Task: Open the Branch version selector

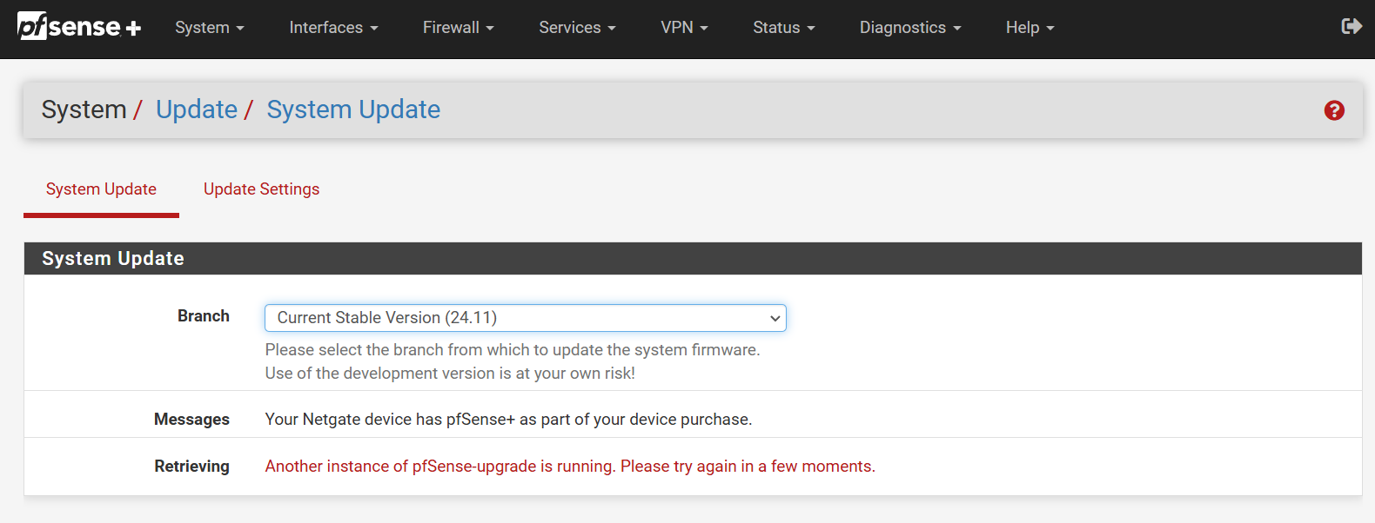Action: [526, 318]
